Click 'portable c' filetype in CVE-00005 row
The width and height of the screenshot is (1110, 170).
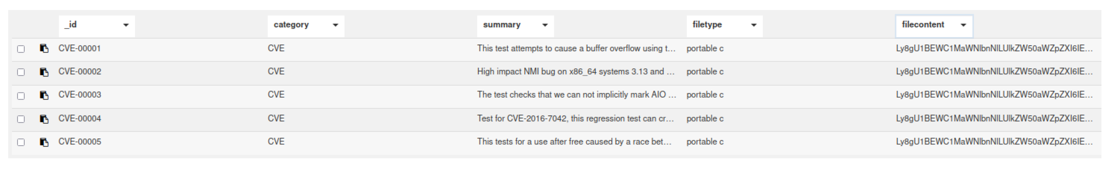[x=705, y=142]
